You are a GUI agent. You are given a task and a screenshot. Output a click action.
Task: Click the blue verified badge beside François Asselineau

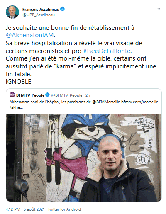[63, 9]
